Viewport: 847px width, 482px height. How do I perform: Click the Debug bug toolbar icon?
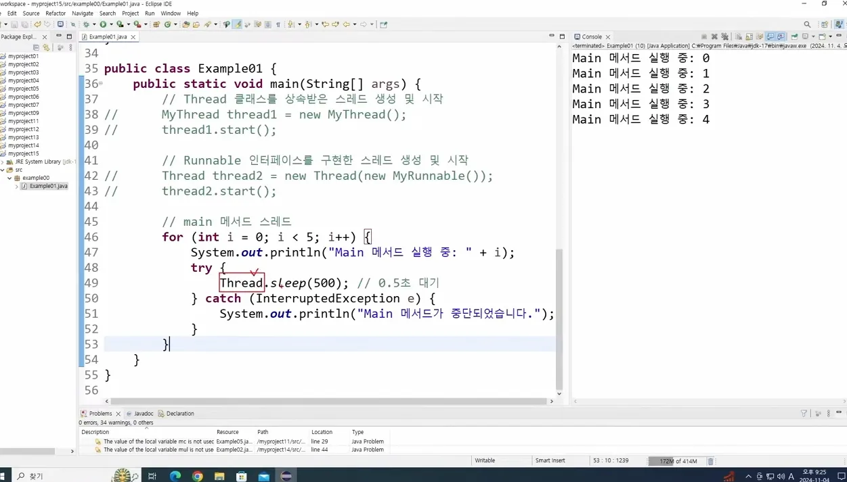tap(86, 24)
